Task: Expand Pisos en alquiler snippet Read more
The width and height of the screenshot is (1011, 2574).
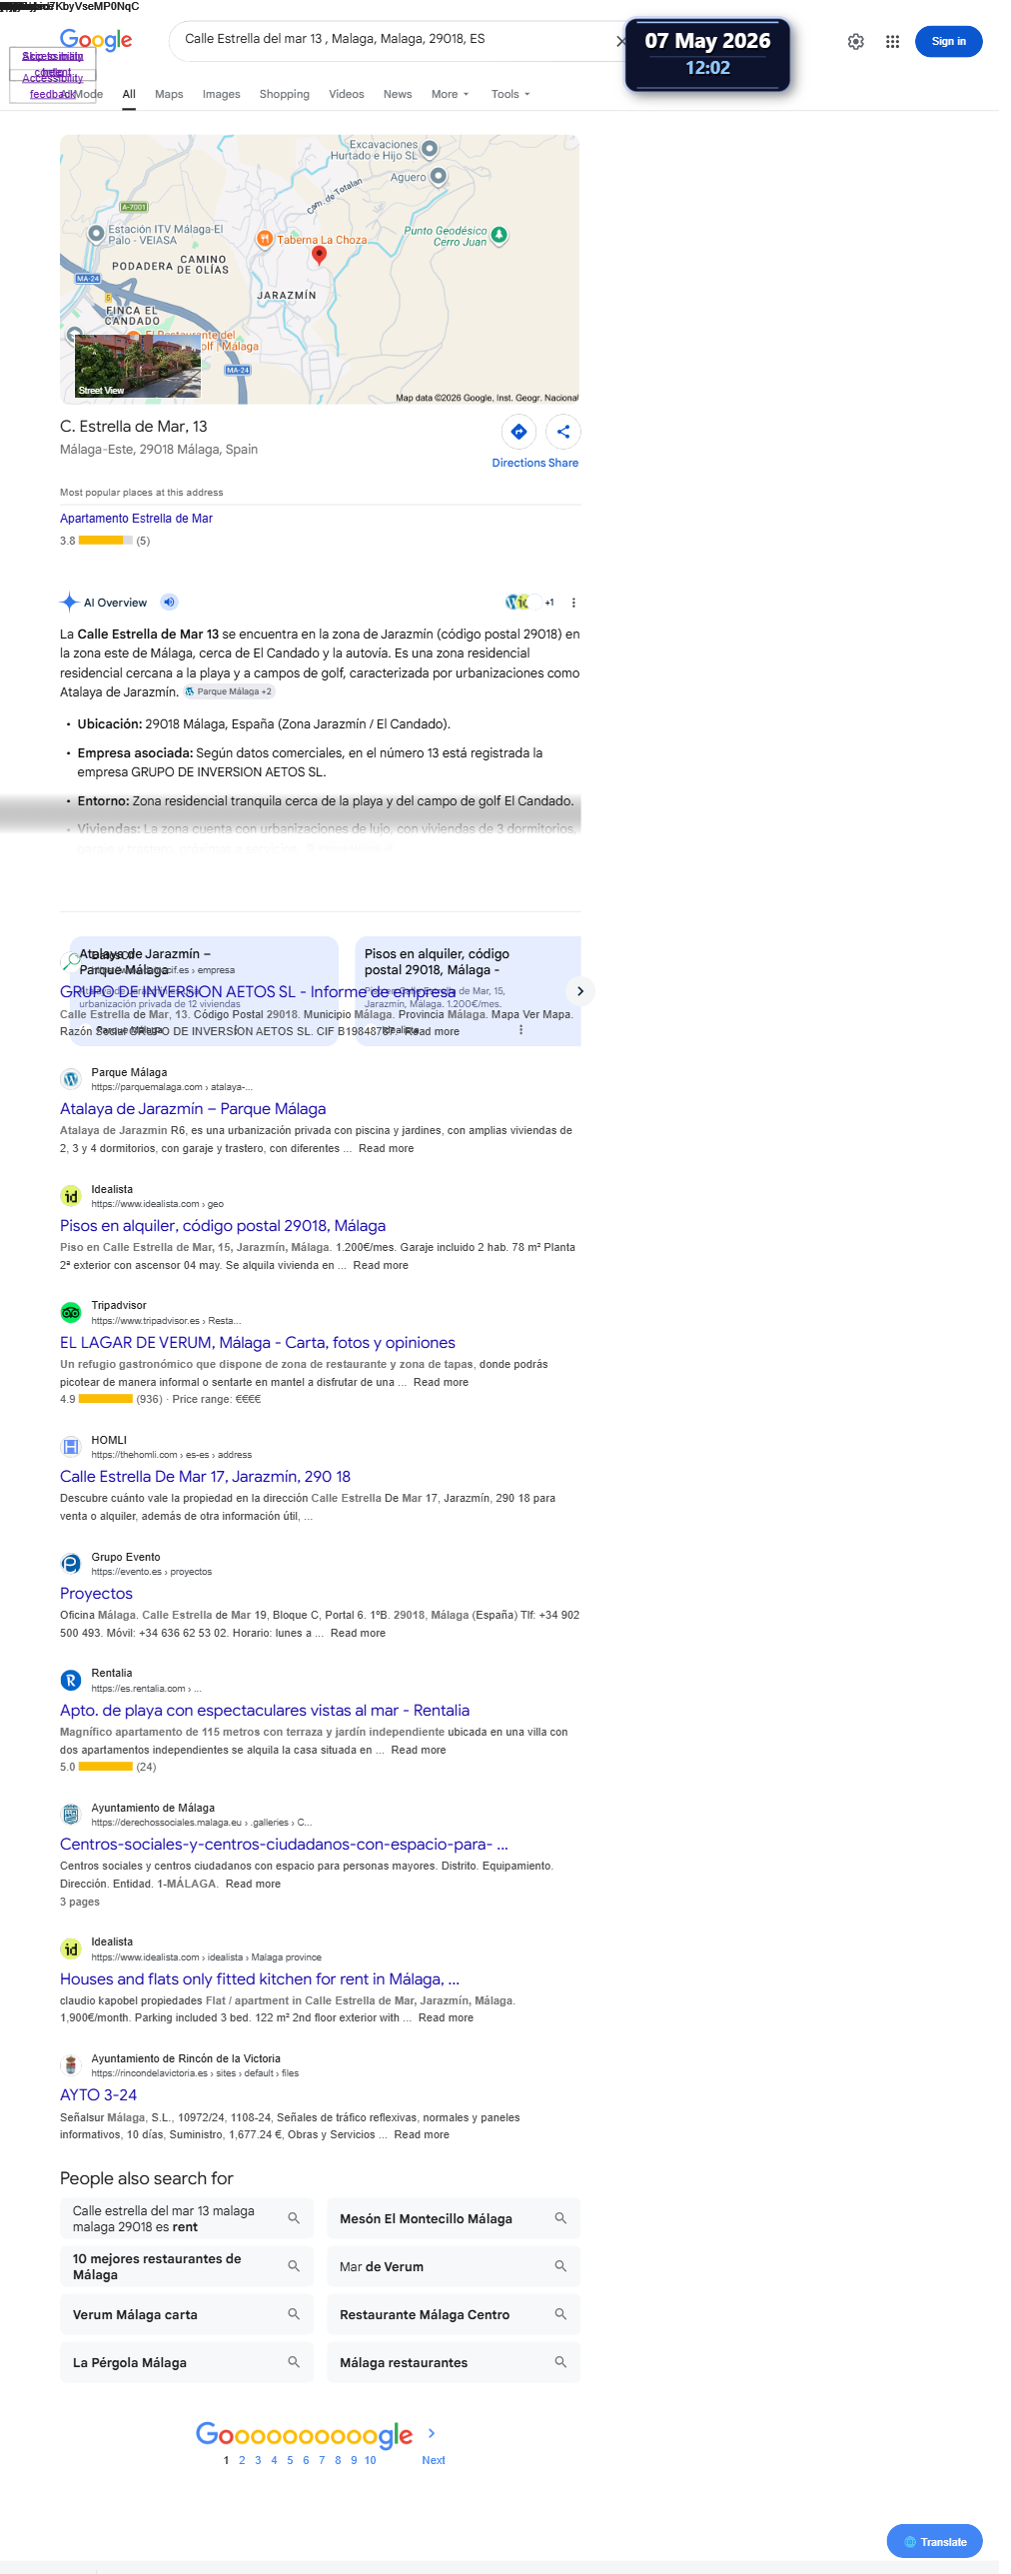Action: tap(381, 1265)
